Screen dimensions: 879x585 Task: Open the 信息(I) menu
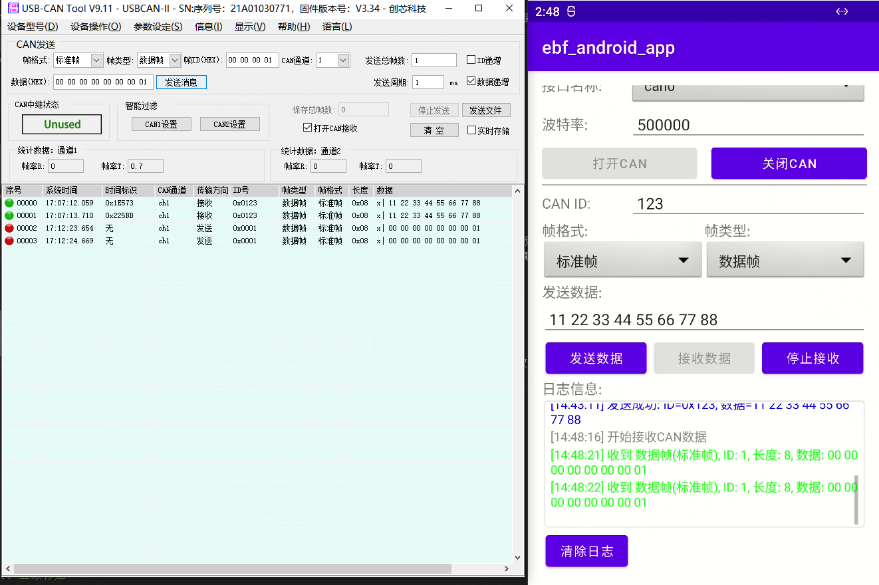coord(208,27)
